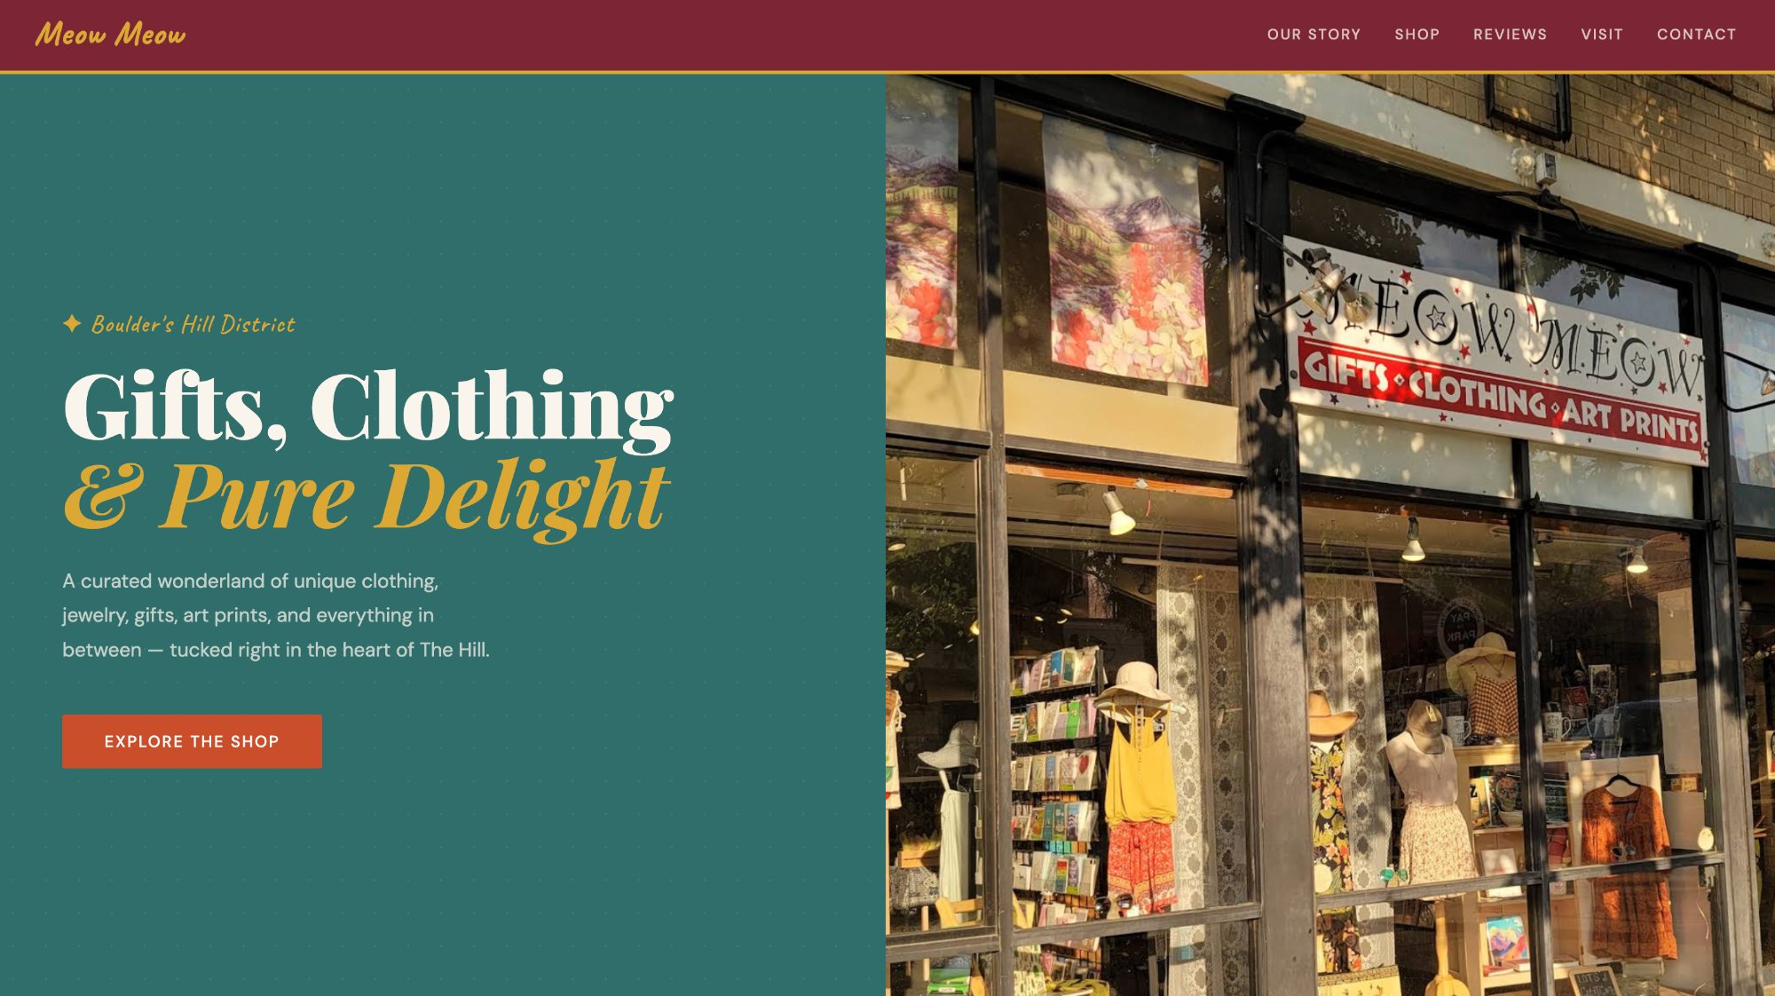The width and height of the screenshot is (1775, 996).
Task: Click the & Pure Delight heading text
Action: pyautogui.click(x=367, y=497)
